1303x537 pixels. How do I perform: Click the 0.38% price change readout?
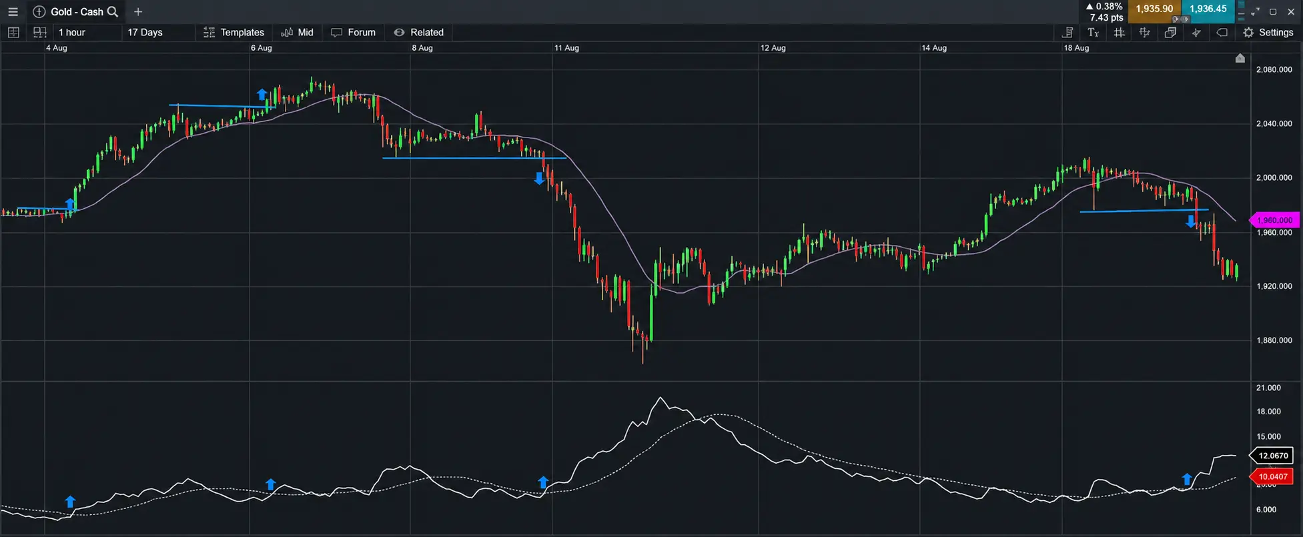1104,7
